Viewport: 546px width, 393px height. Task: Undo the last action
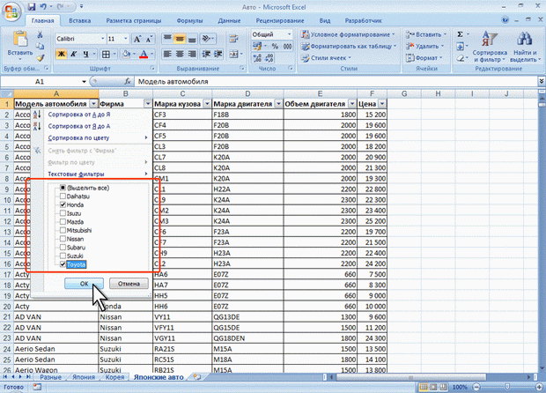(x=43, y=6)
